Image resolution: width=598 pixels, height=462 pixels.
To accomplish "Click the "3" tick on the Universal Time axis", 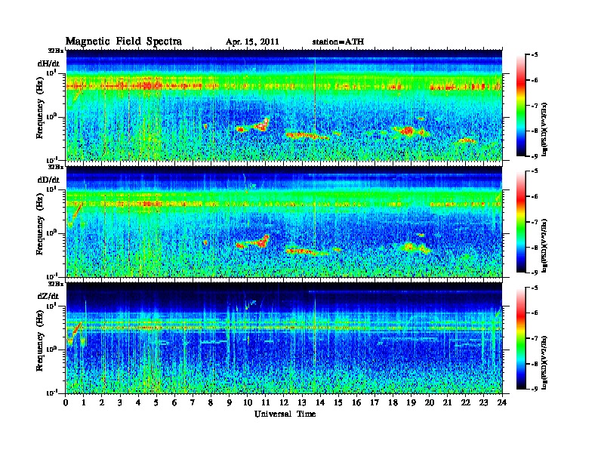I will pos(120,403).
